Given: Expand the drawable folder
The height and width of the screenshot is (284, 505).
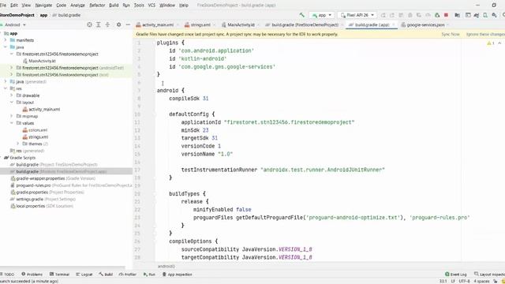Looking at the screenshot, I should pos(11,95).
